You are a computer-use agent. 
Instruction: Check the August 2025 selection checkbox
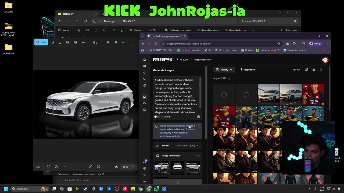pyautogui.click(x=229, y=78)
